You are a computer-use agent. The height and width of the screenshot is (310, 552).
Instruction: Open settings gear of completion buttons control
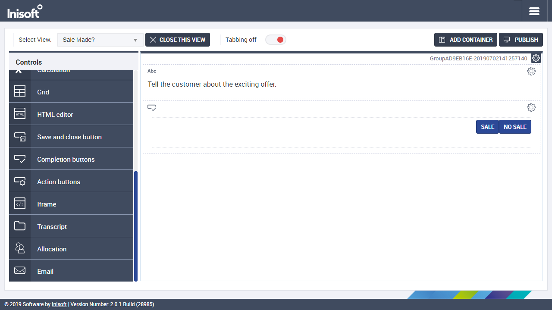531,107
